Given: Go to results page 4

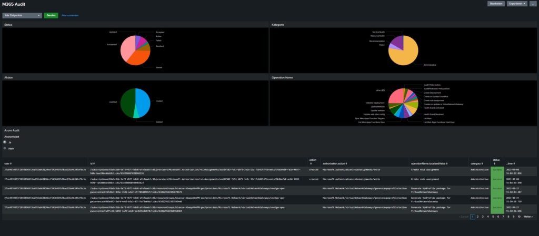Looking at the screenshot, I should [488, 217].
